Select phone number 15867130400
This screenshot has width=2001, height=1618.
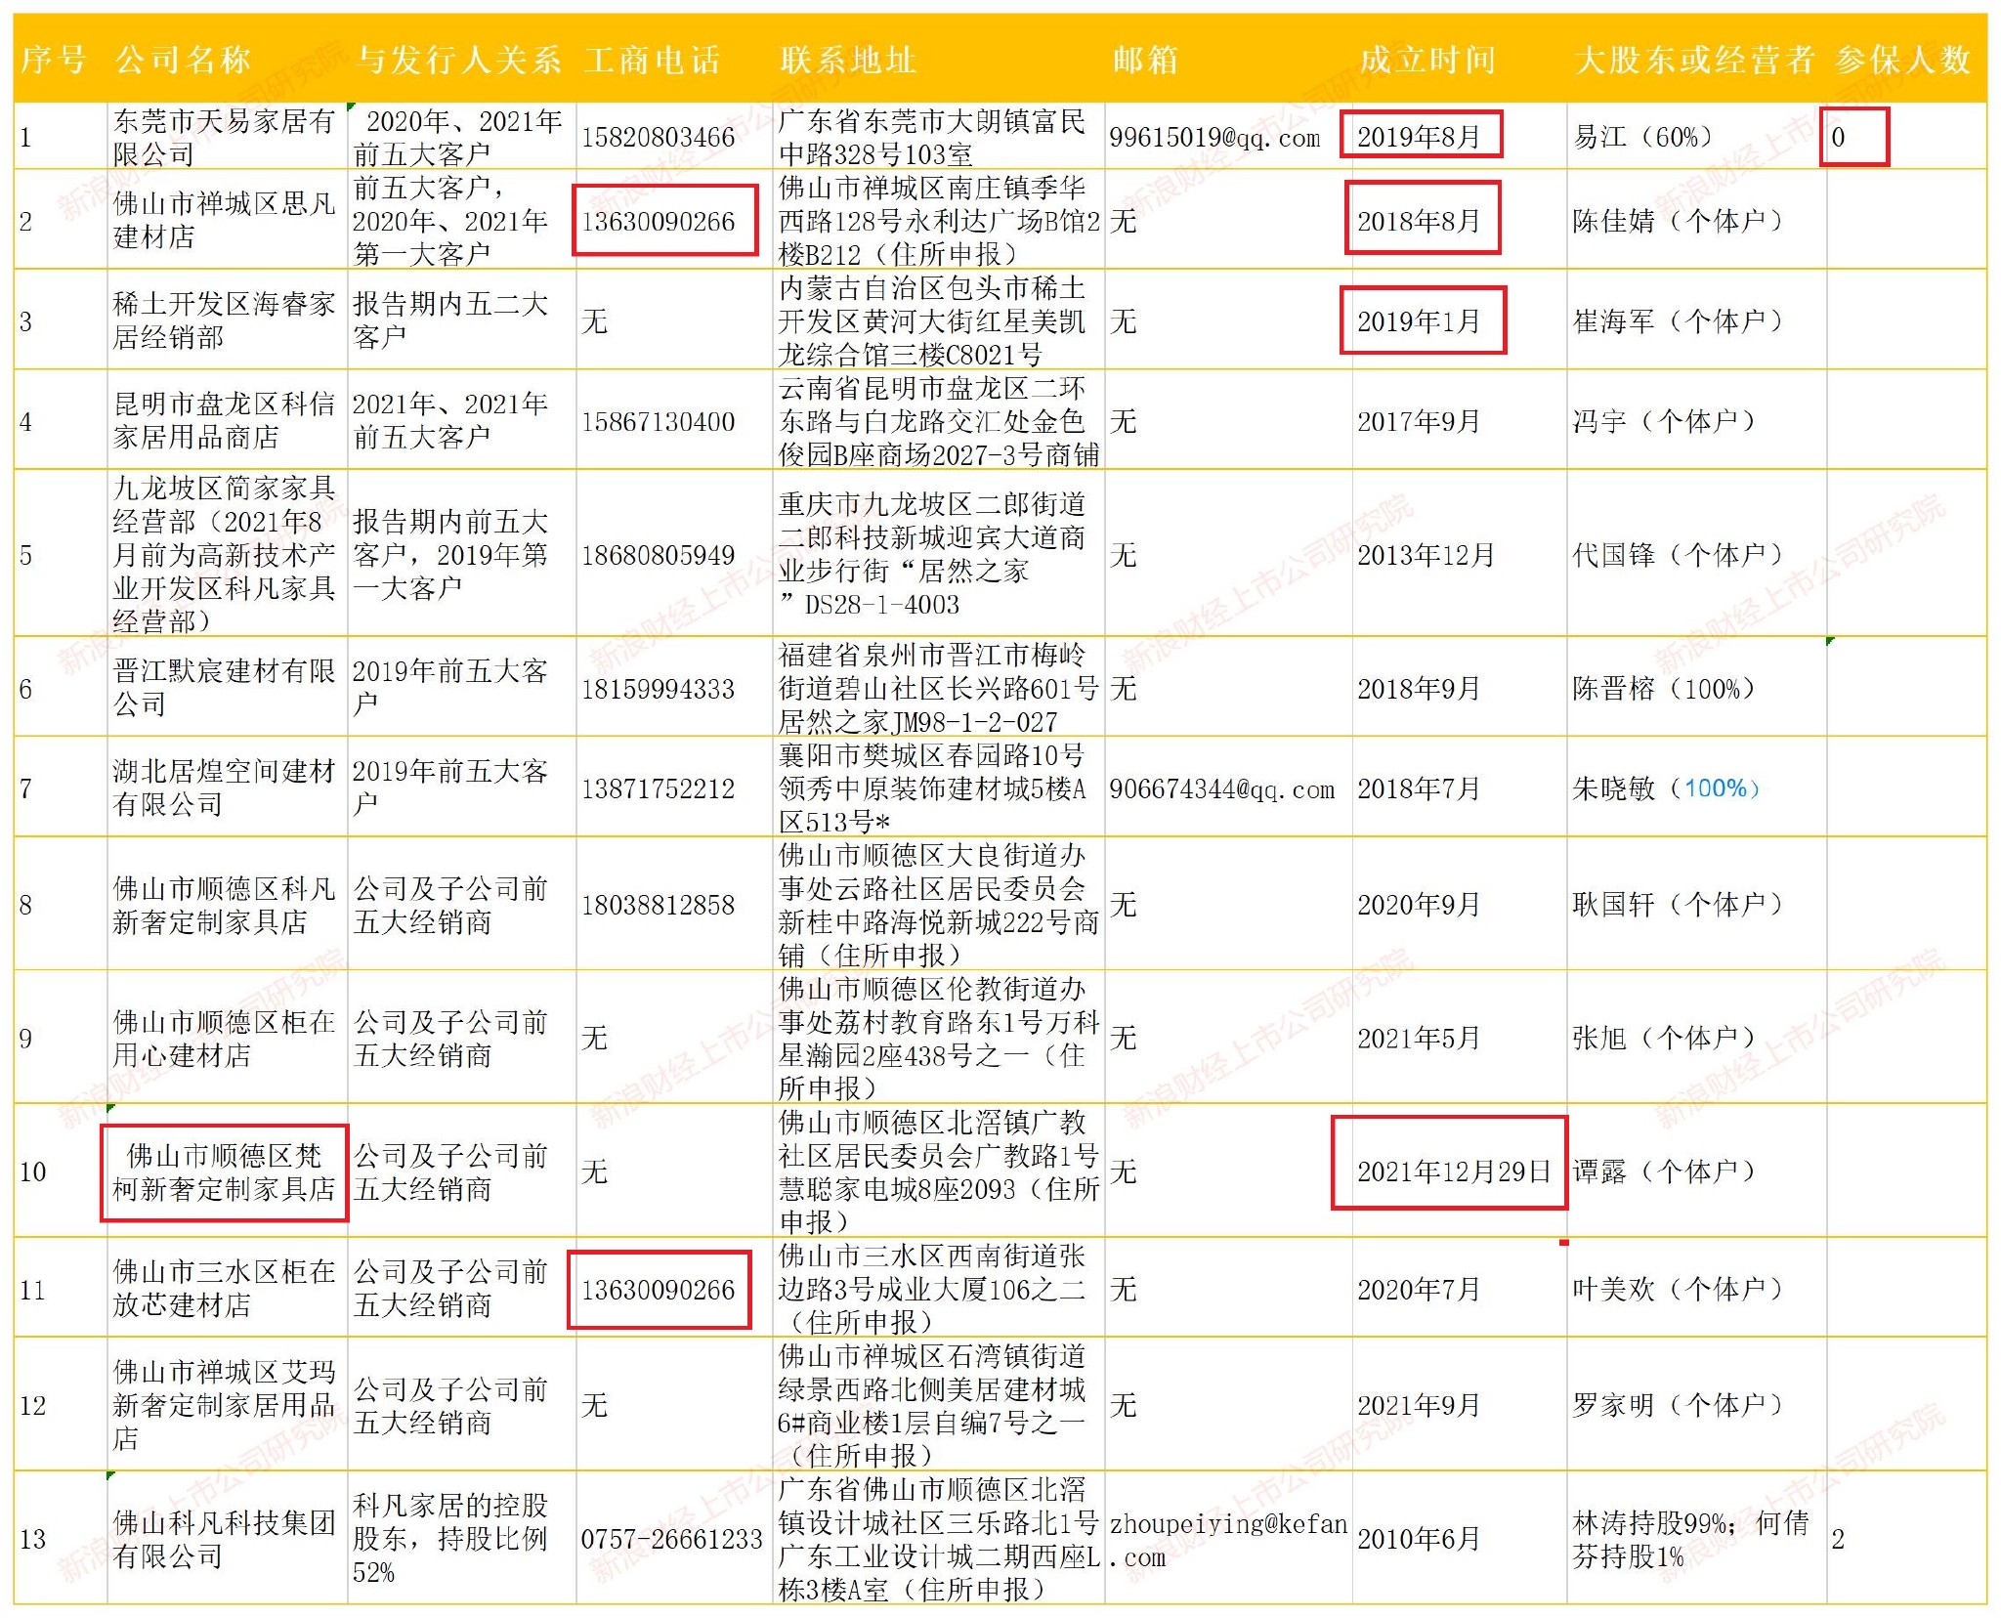(x=658, y=421)
